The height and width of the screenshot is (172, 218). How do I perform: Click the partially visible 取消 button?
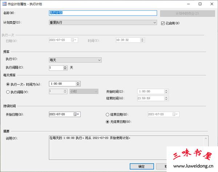[x=165, y=167]
